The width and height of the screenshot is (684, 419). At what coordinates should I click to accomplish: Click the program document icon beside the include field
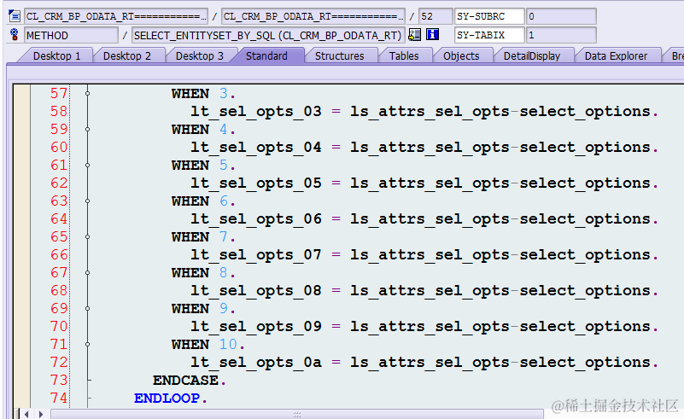coord(15,16)
